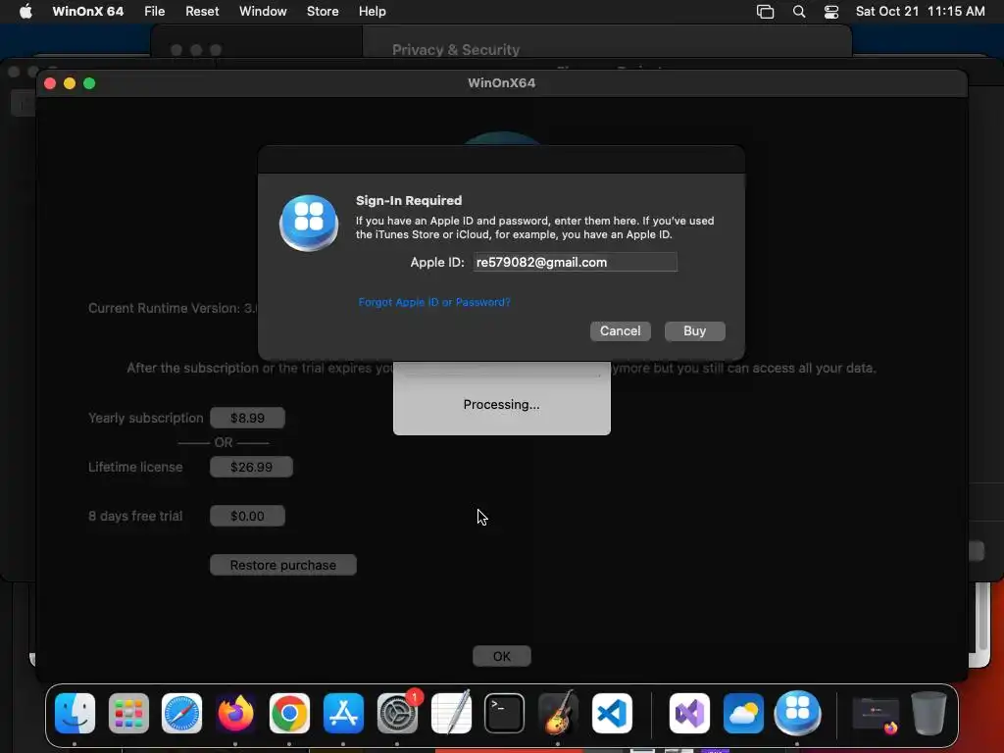Click the Stage Manager windows icon

point(765,11)
